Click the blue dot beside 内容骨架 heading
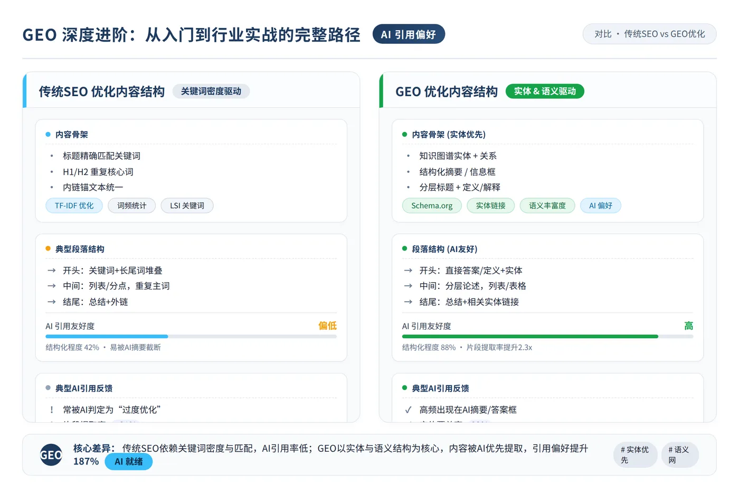Image resolution: width=739 pixels, height=493 pixels. (48, 135)
